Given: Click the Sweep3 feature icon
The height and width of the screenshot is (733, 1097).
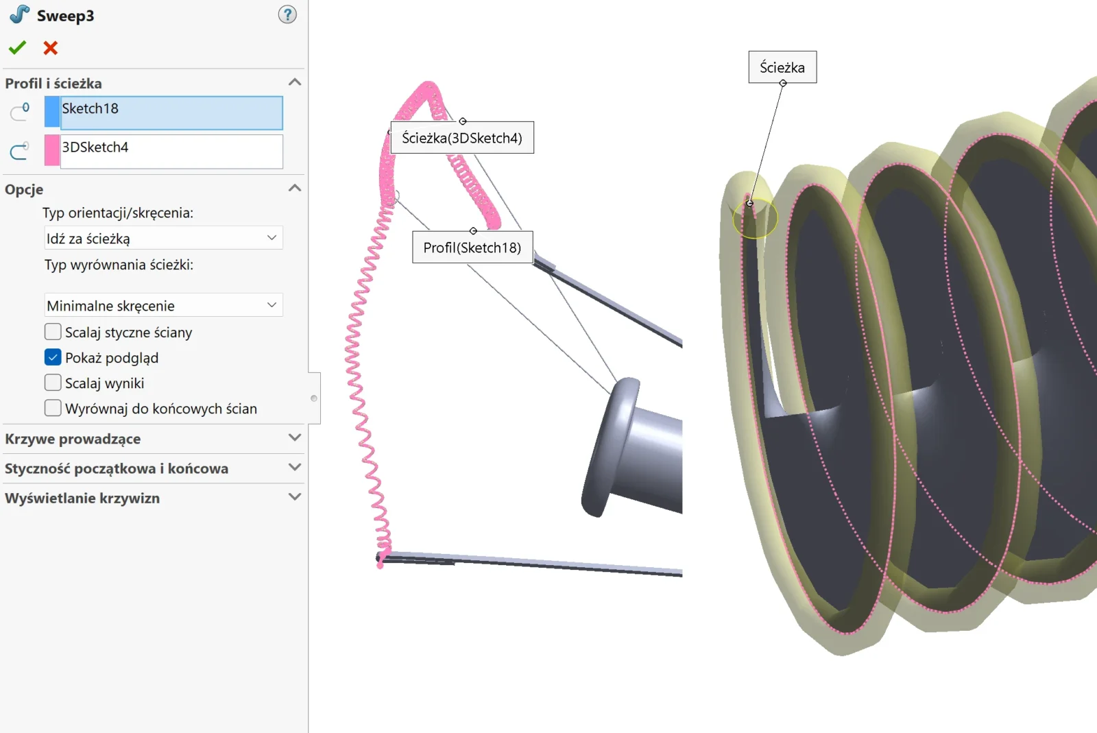Looking at the screenshot, I should (x=19, y=14).
